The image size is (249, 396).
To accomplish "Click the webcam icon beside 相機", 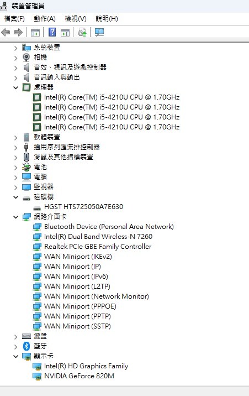I will tap(26, 58).
